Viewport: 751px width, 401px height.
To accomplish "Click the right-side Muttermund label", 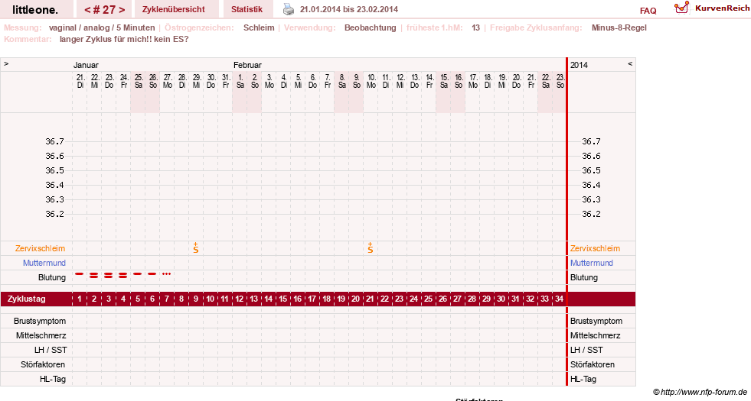I will (592, 263).
